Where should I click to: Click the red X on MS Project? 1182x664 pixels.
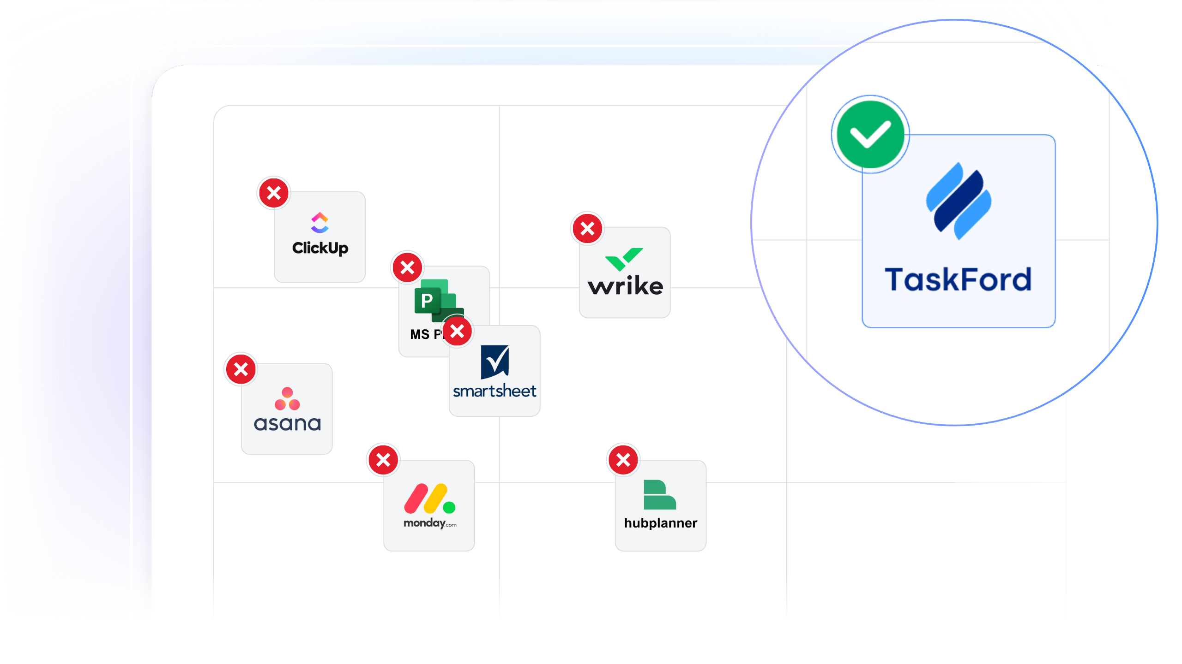407,267
